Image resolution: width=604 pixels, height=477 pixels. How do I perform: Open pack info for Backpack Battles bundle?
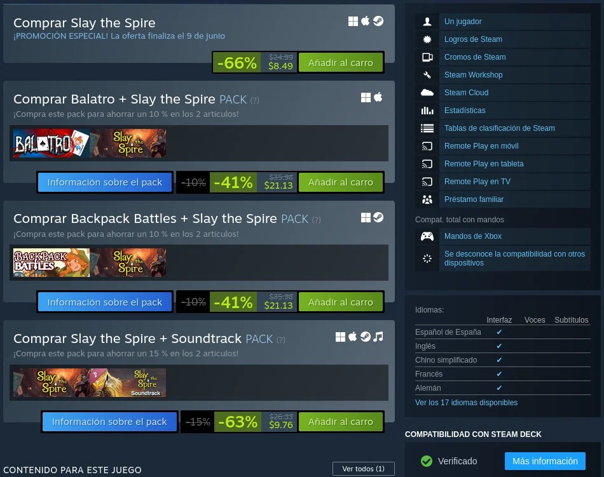[105, 302]
